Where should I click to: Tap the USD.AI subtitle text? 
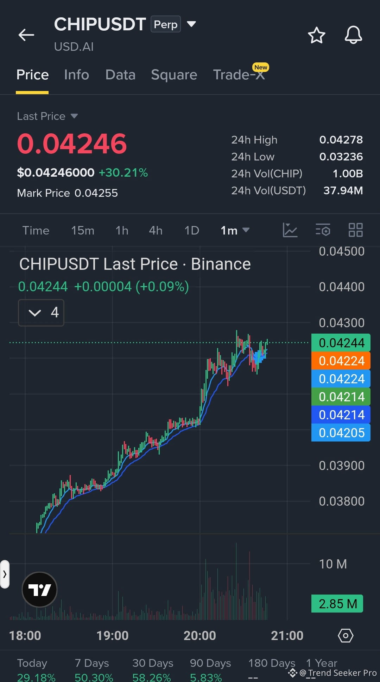[74, 47]
